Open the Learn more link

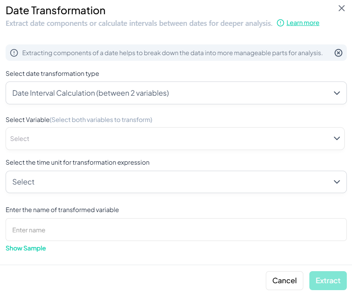coord(303,23)
